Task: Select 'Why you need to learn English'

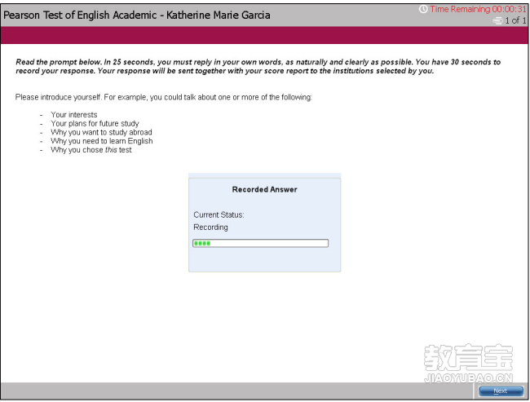Action: [x=102, y=141]
